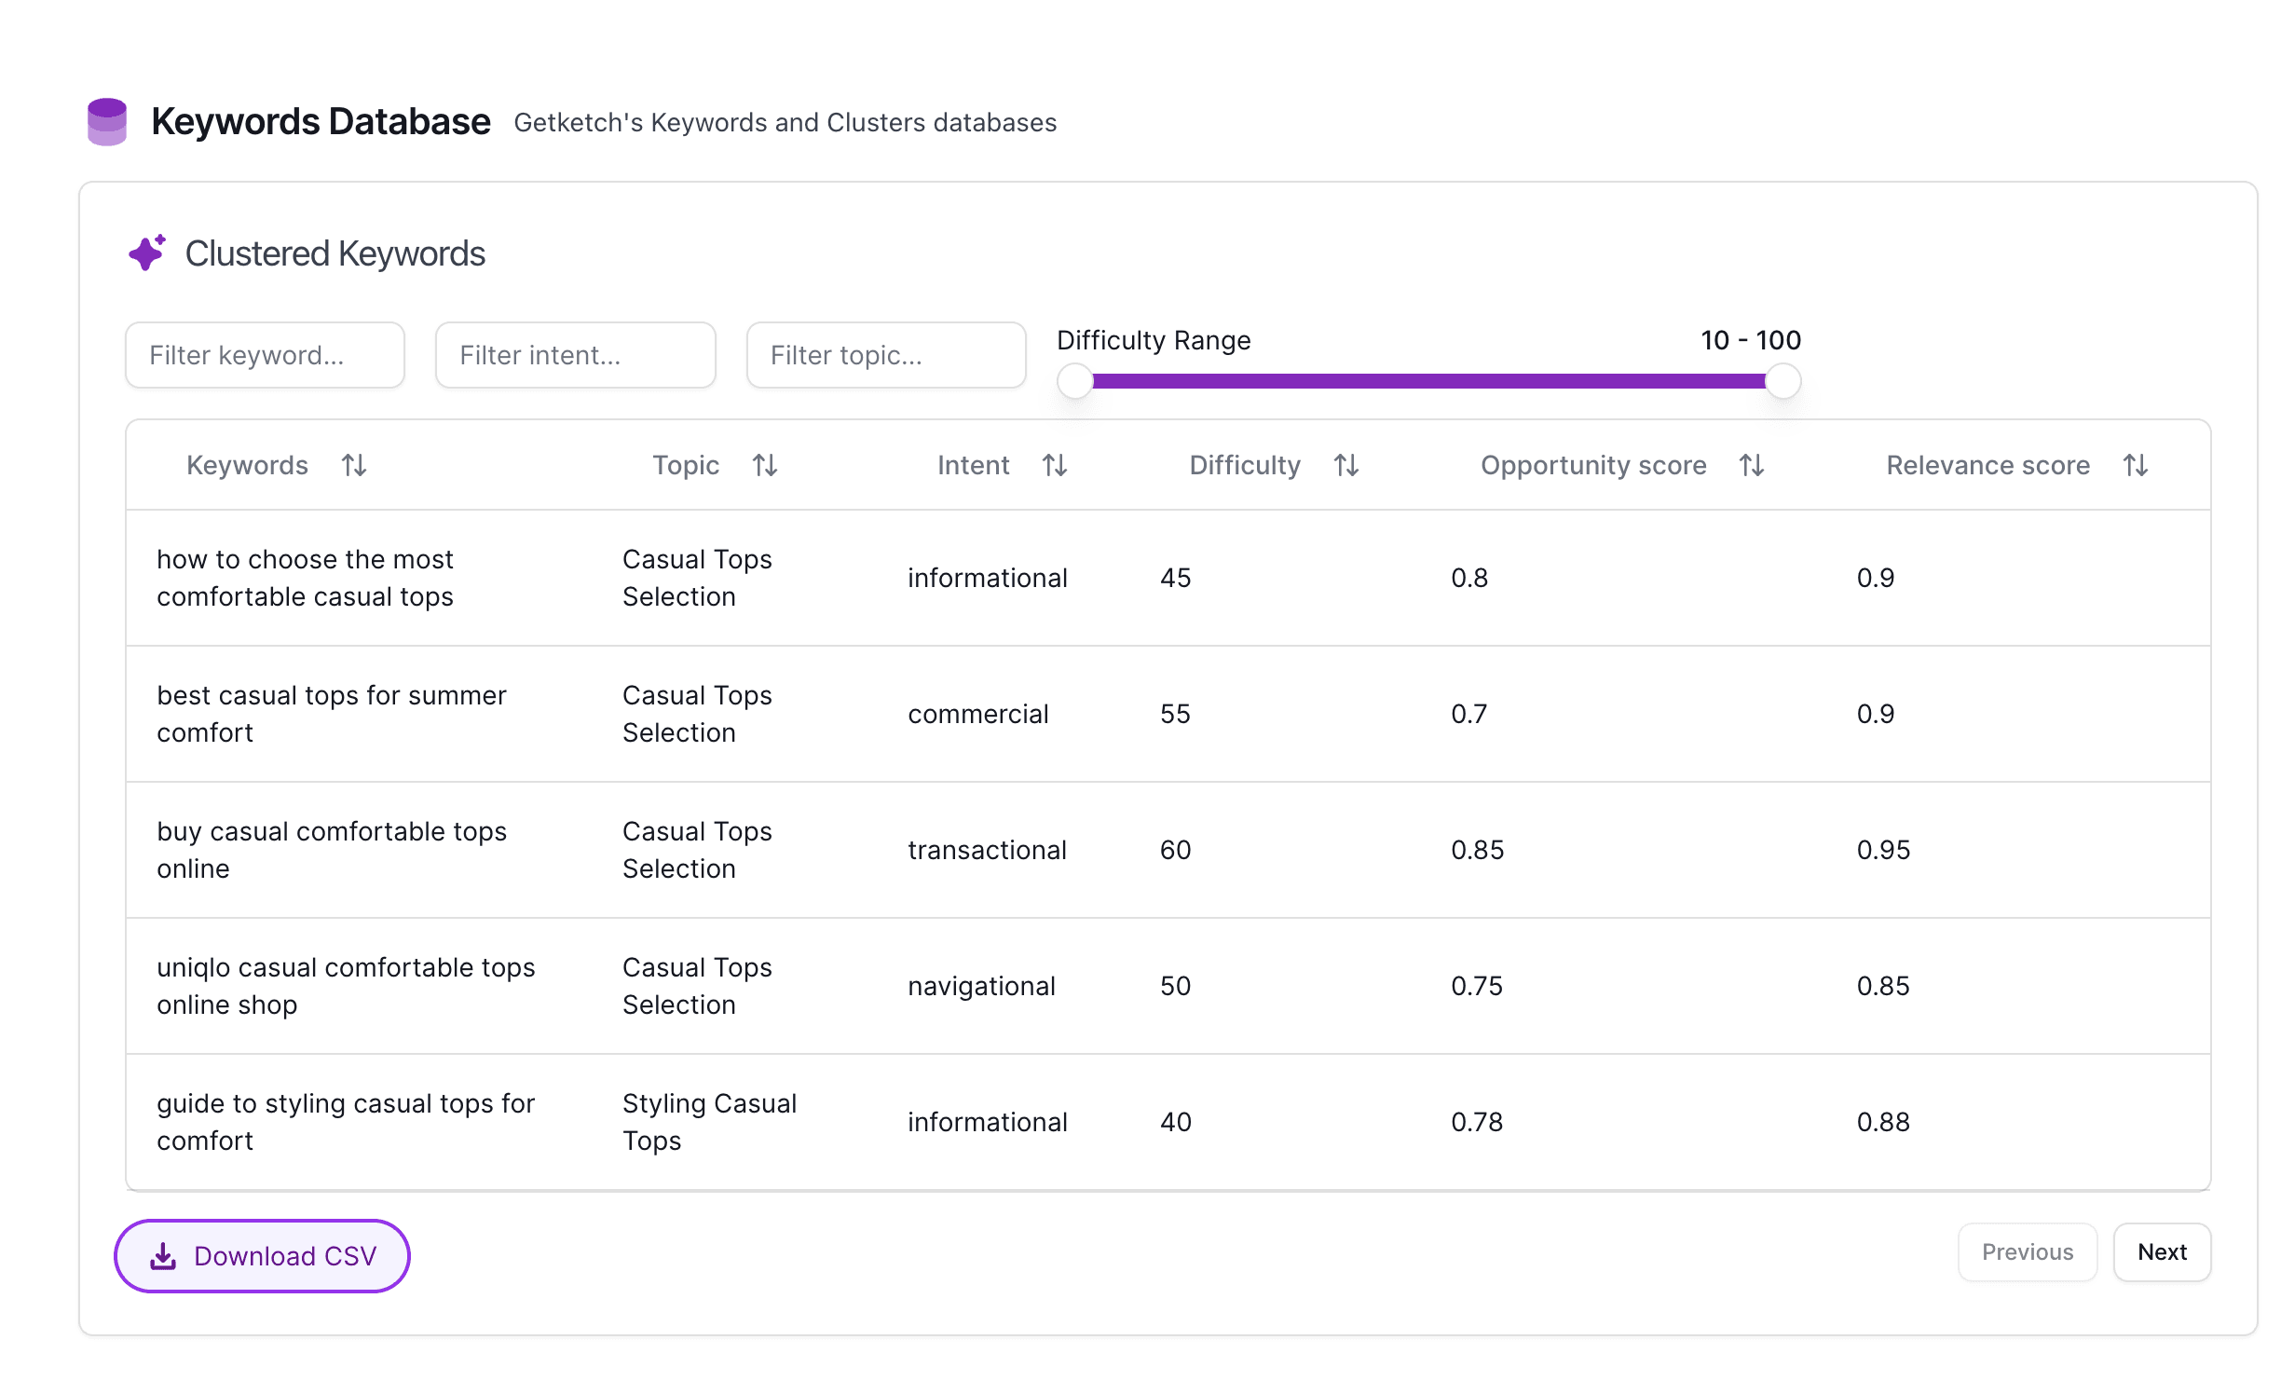This screenshot has width=2281, height=1394.
Task: Click the Previous page button
Action: coord(2027,1251)
